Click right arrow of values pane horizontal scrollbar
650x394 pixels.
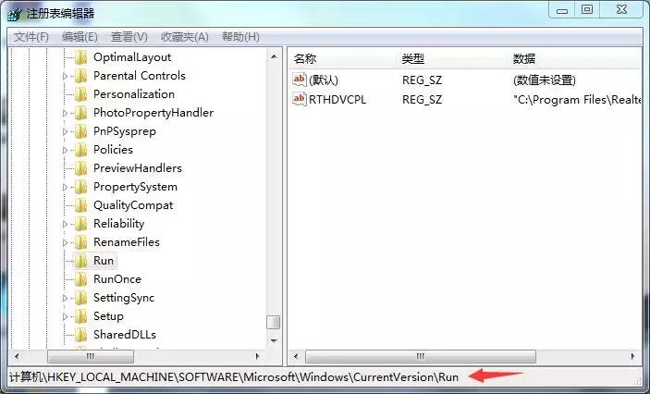(633, 356)
